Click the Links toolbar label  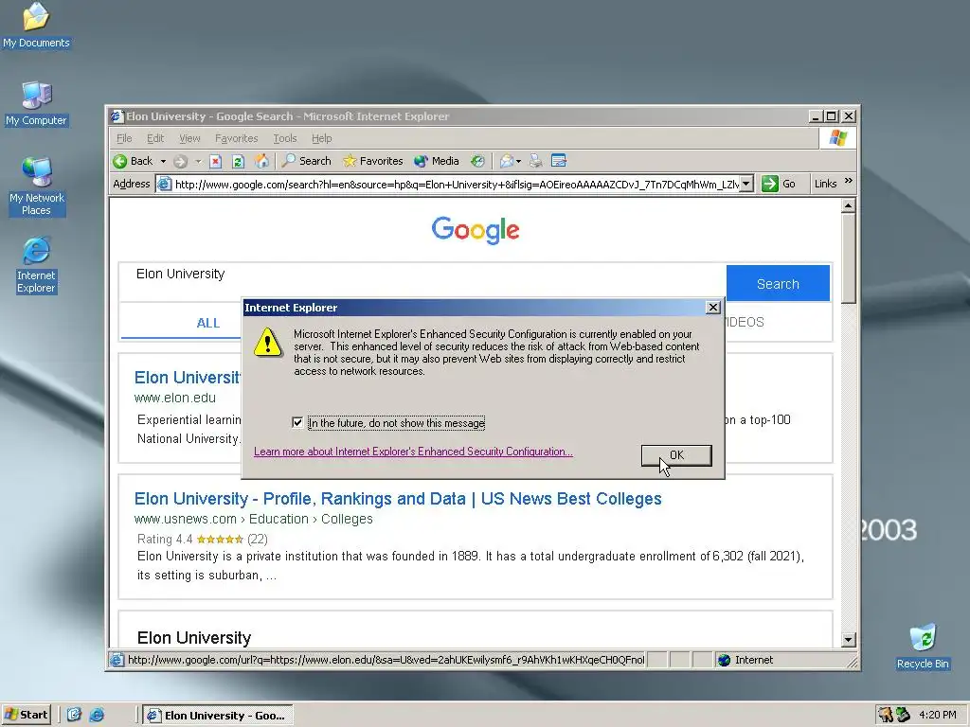click(825, 184)
